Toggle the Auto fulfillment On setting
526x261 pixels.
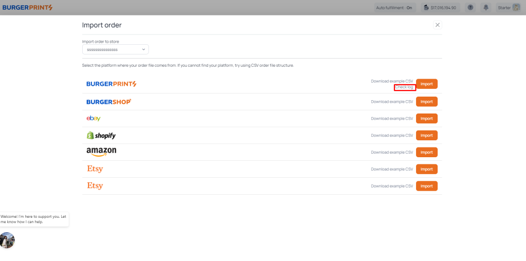pos(395,7)
